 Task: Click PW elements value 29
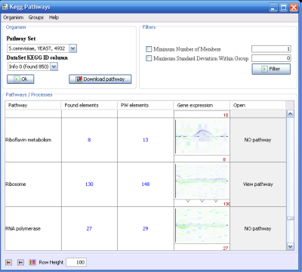[146, 229]
